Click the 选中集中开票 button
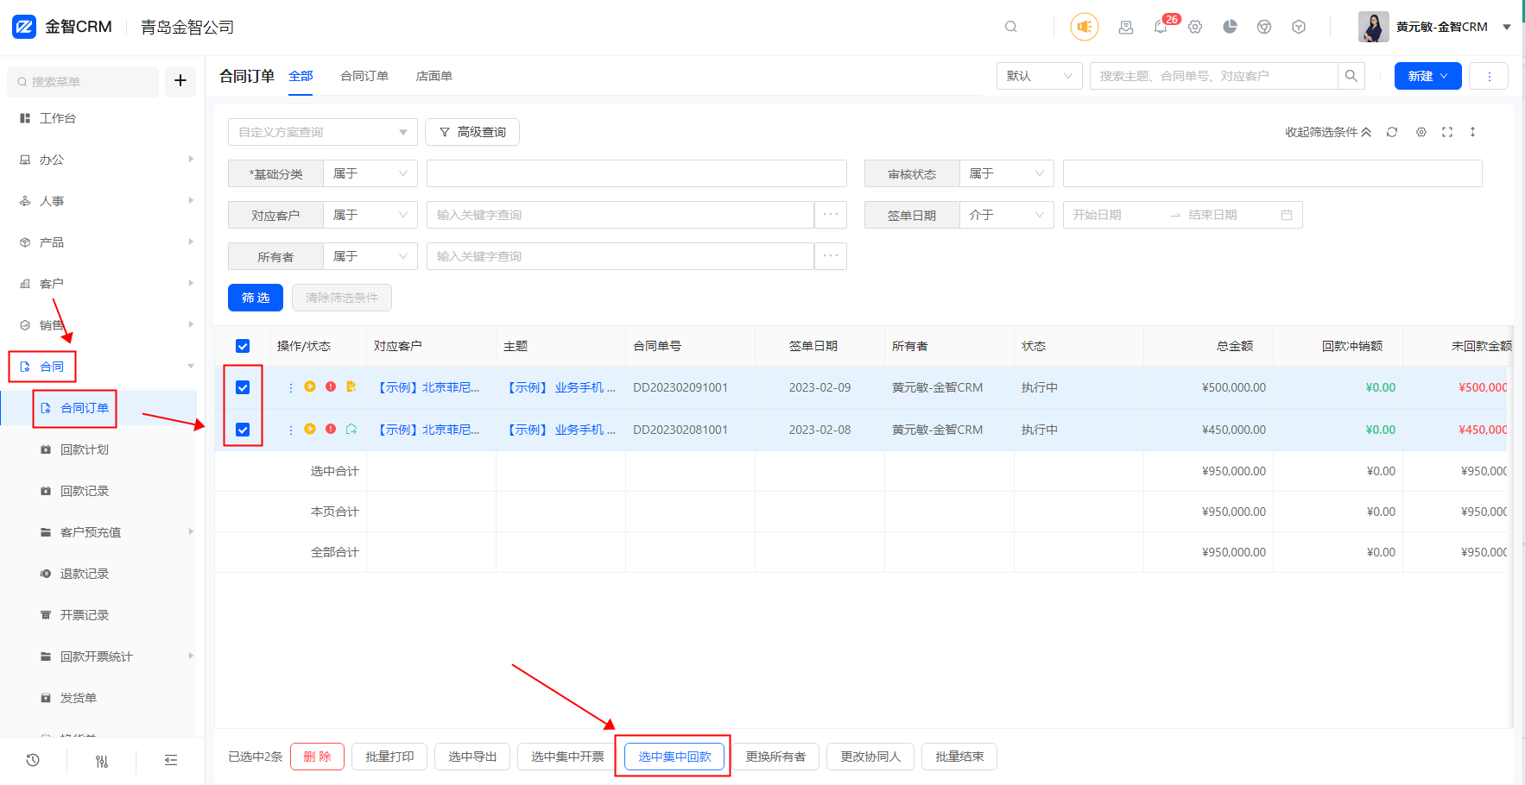Screen dimensions: 1525x785 567,757
